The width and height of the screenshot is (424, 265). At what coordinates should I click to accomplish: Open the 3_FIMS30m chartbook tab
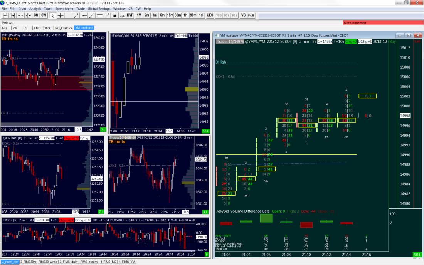click(29, 262)
